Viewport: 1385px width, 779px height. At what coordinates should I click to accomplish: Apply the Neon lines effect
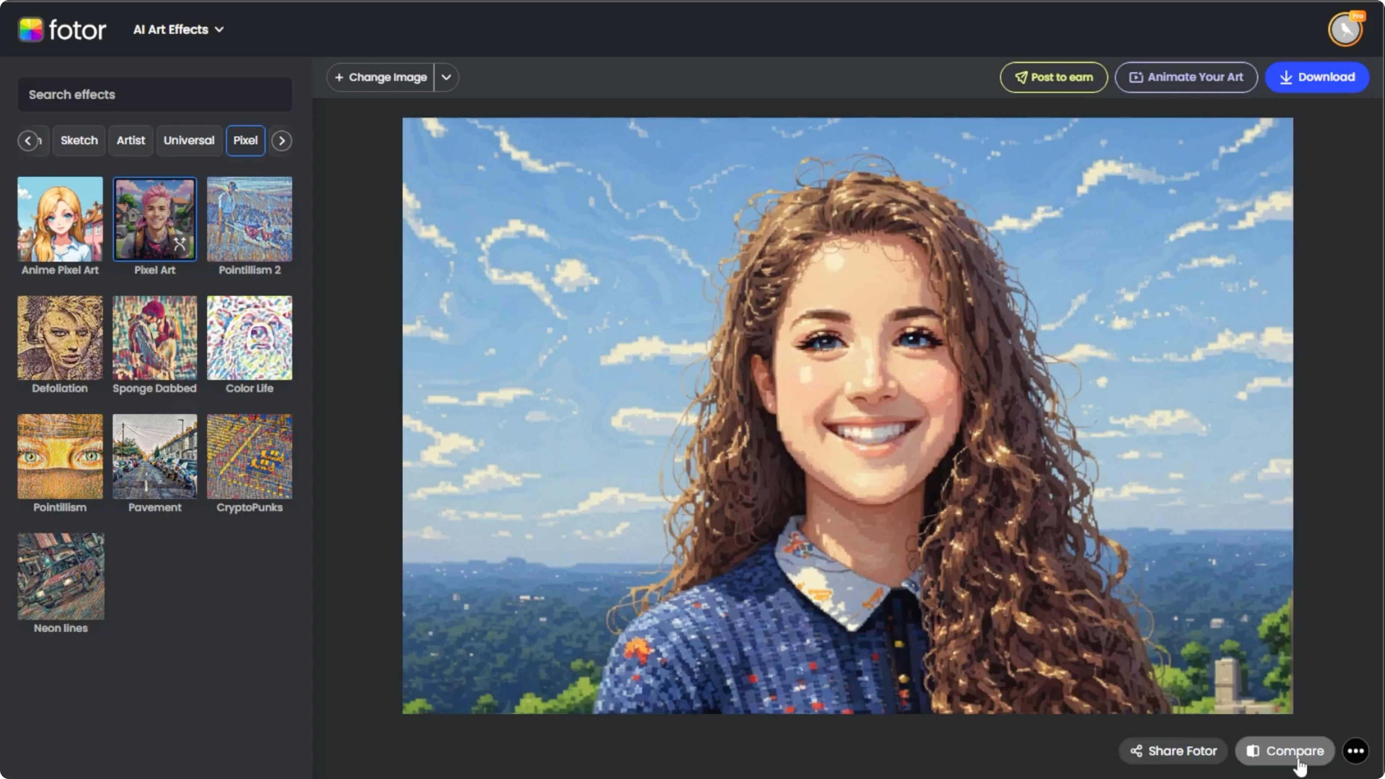click(61, 577)
